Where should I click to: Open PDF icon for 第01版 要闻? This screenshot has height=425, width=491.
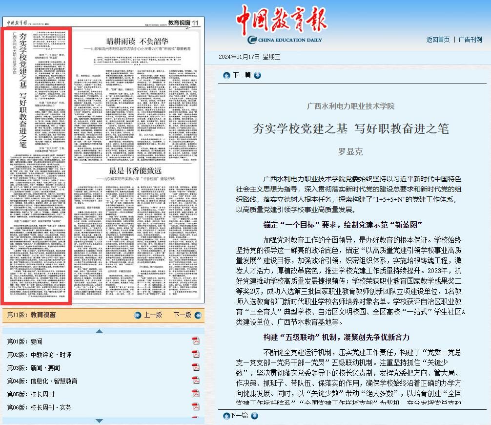[x=196, y=340]
